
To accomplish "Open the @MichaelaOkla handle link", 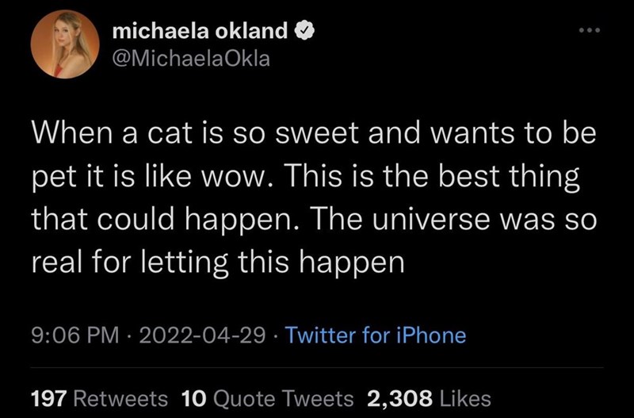I will [x=191, y=60].
